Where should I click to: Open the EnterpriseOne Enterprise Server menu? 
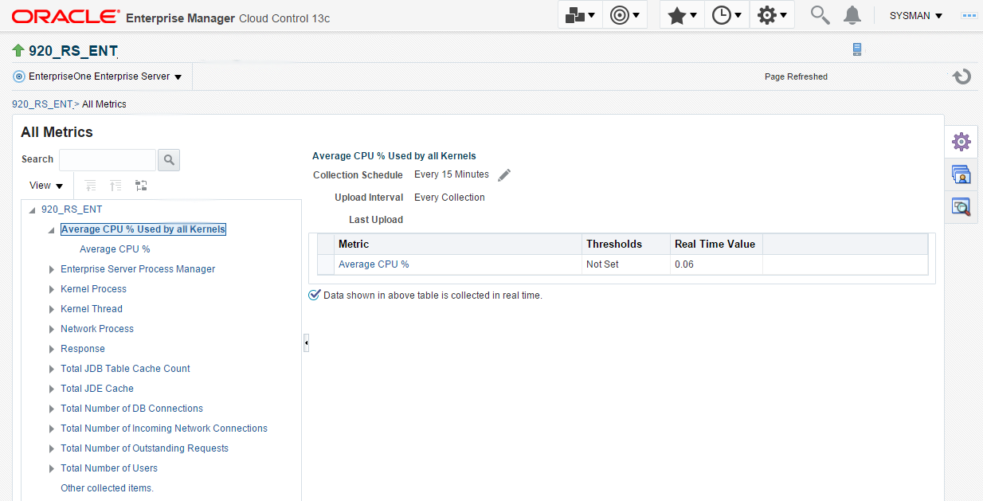click(x=98, y=76)
